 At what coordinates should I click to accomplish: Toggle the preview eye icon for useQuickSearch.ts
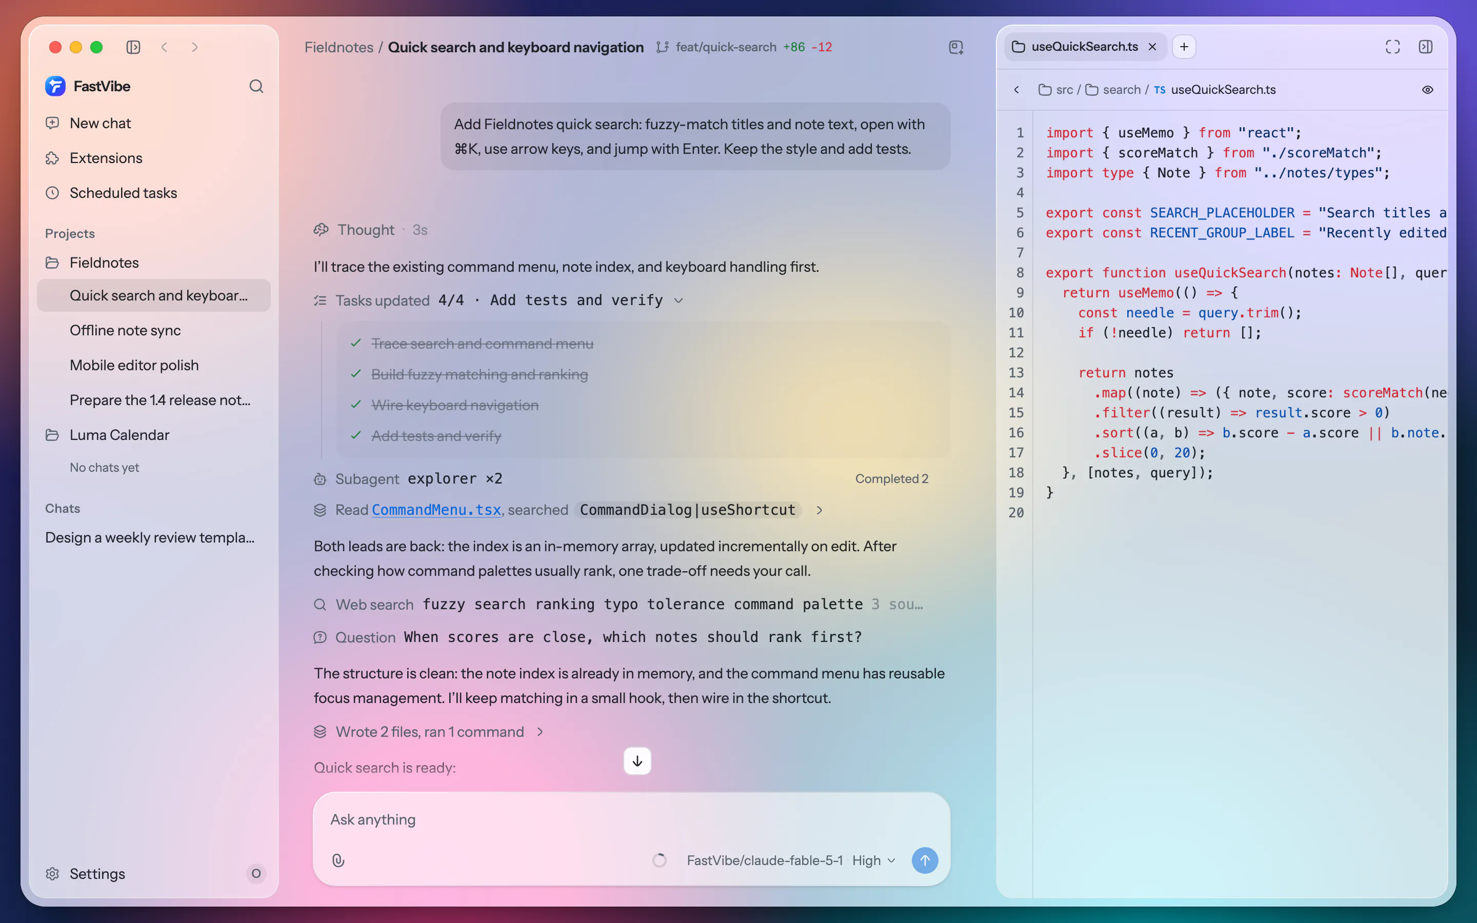click(1427, 90)
